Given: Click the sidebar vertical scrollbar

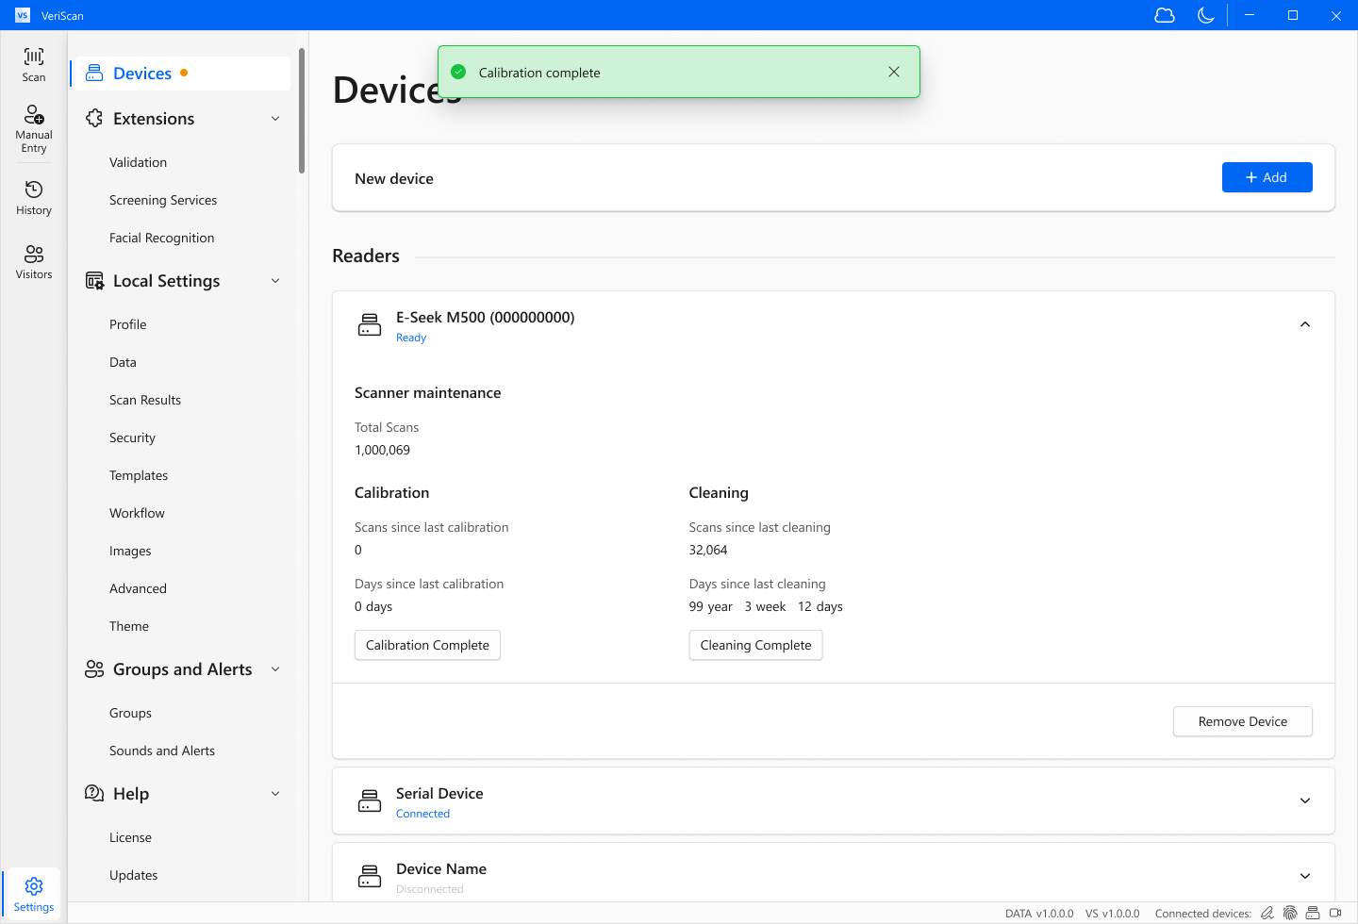Looking at the screenshot, I should coord(302,111).
